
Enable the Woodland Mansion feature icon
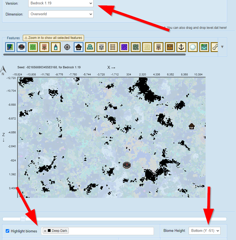159,47
